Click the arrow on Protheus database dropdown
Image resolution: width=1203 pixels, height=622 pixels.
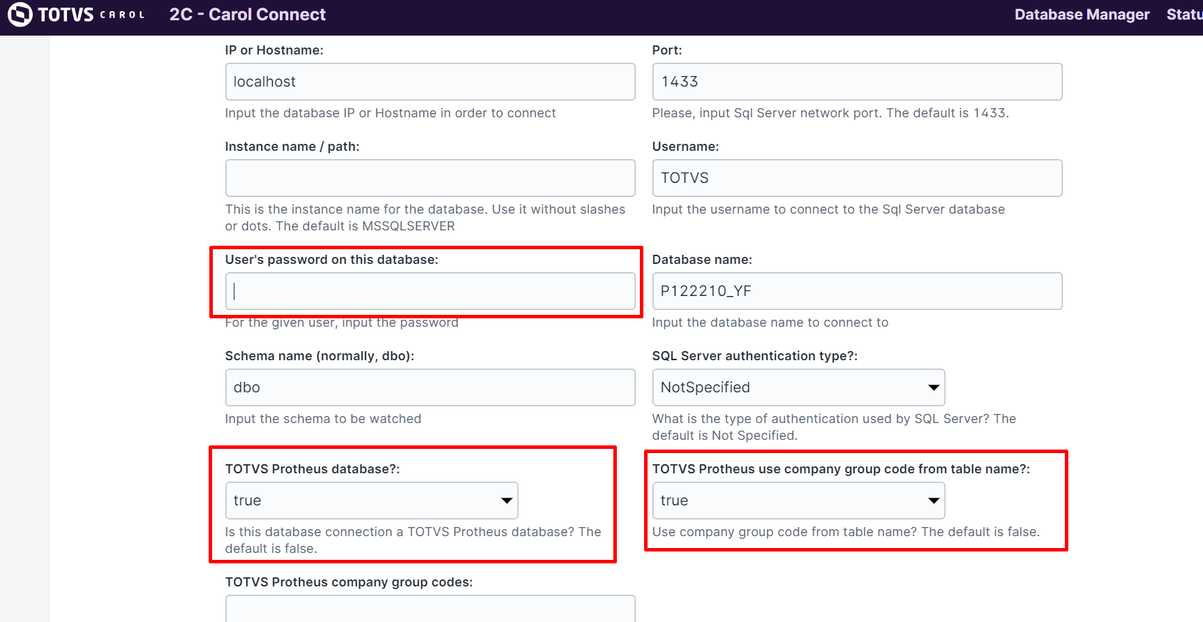point(507,501)
